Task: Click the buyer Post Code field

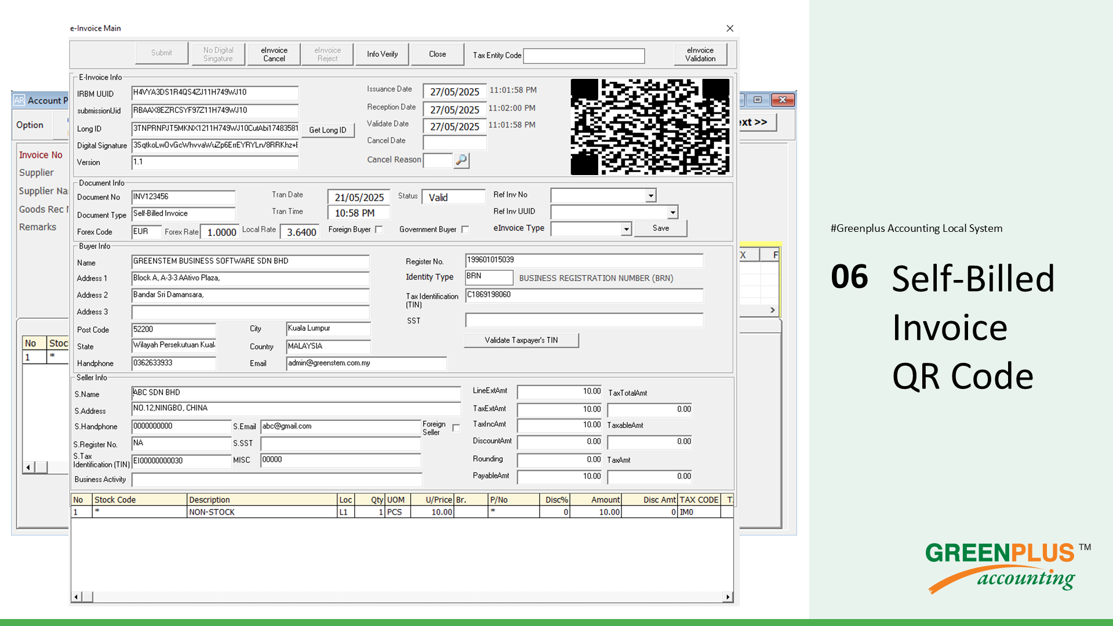Action: (174, 330)
